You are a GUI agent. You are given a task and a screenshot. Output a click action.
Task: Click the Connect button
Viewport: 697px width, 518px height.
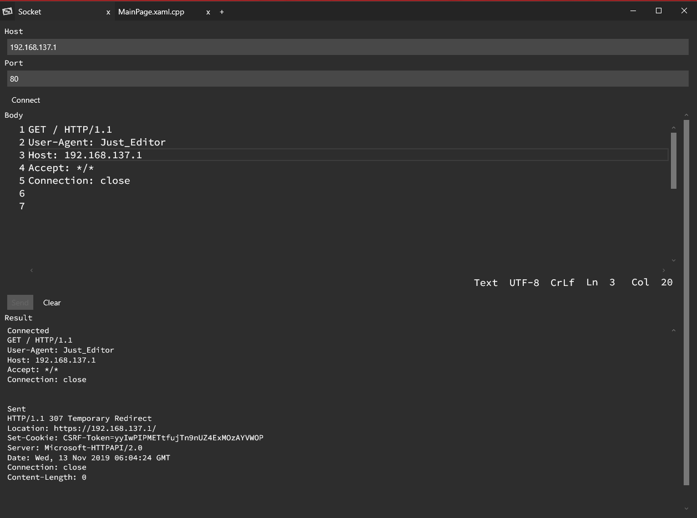[x=26, y=100]
